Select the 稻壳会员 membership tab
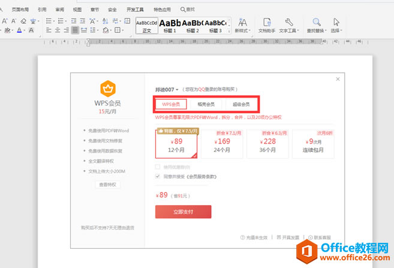 [x=206, y=104]
